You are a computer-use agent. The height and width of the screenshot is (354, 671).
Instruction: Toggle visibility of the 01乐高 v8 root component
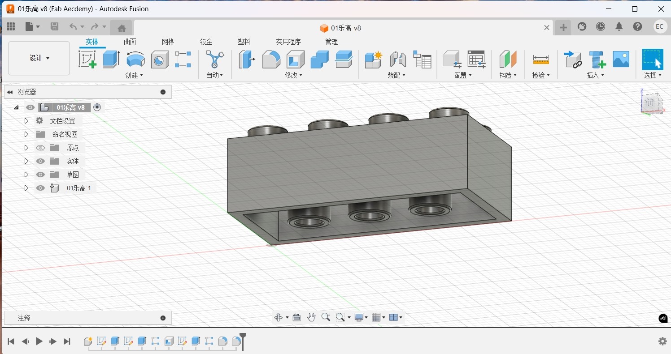click(30, 107)
